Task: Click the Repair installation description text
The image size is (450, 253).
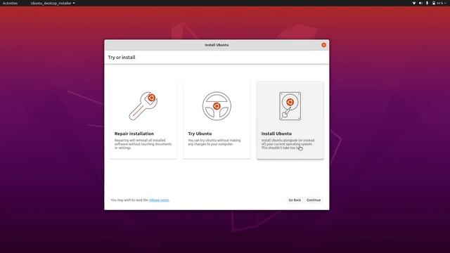Action: (x=143, y=144)
